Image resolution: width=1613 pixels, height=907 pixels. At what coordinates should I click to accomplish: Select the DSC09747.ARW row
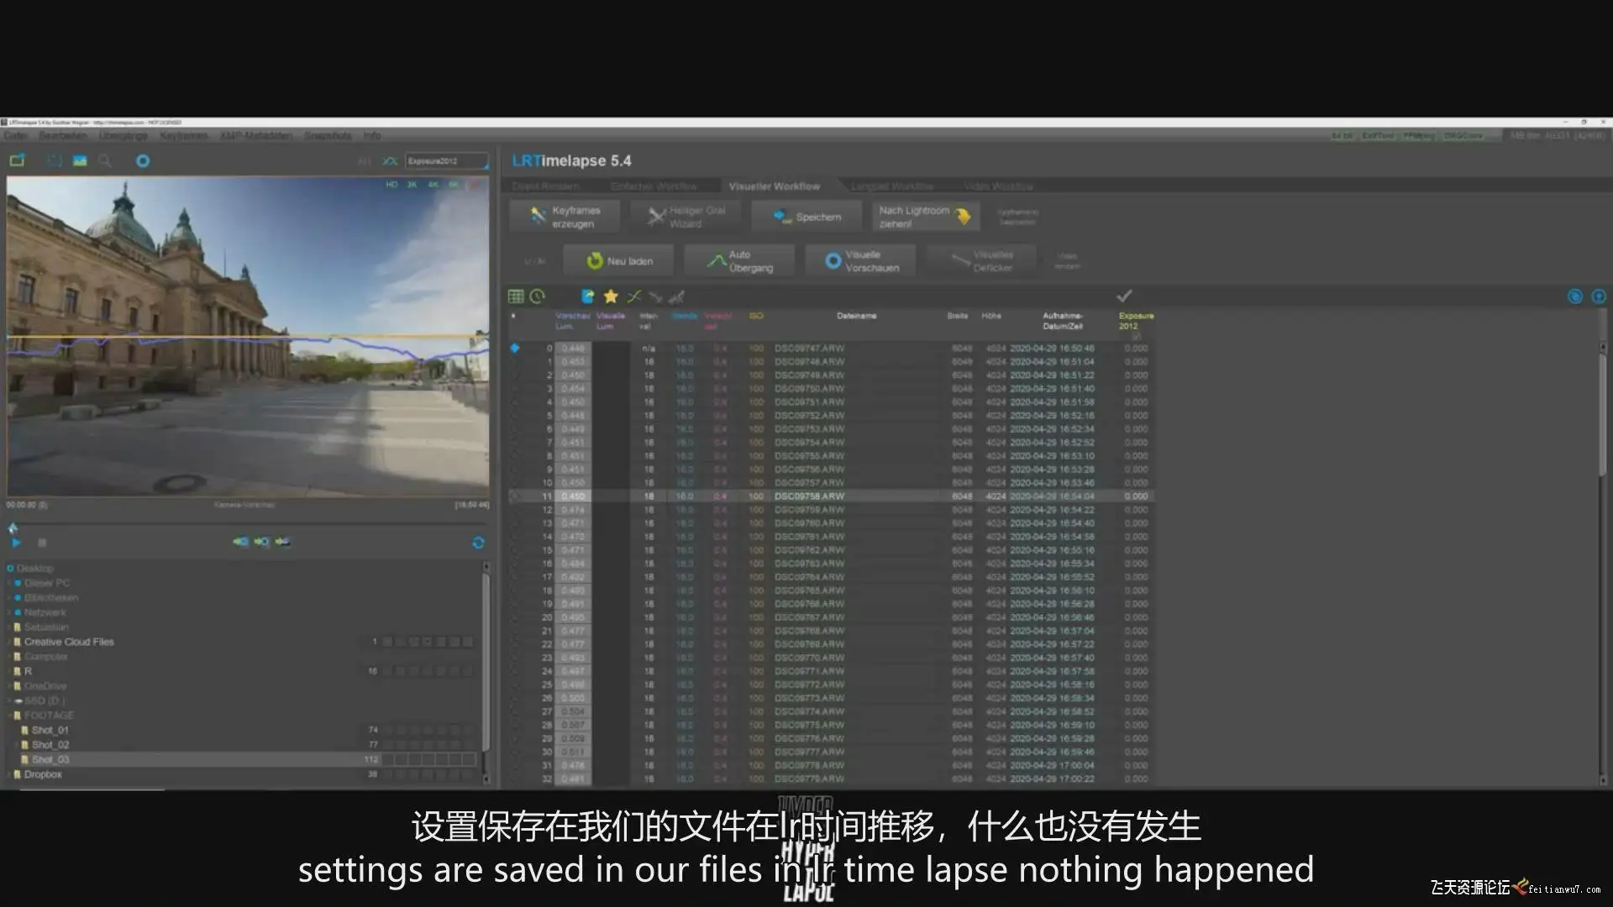tap(831, 348)
